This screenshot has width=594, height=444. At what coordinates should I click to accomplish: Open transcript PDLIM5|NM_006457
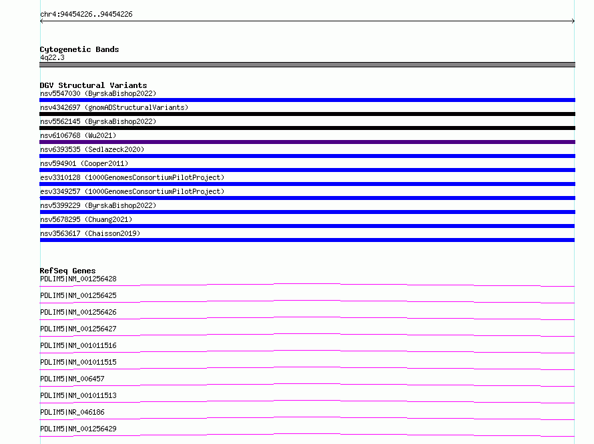click(72, 379)
